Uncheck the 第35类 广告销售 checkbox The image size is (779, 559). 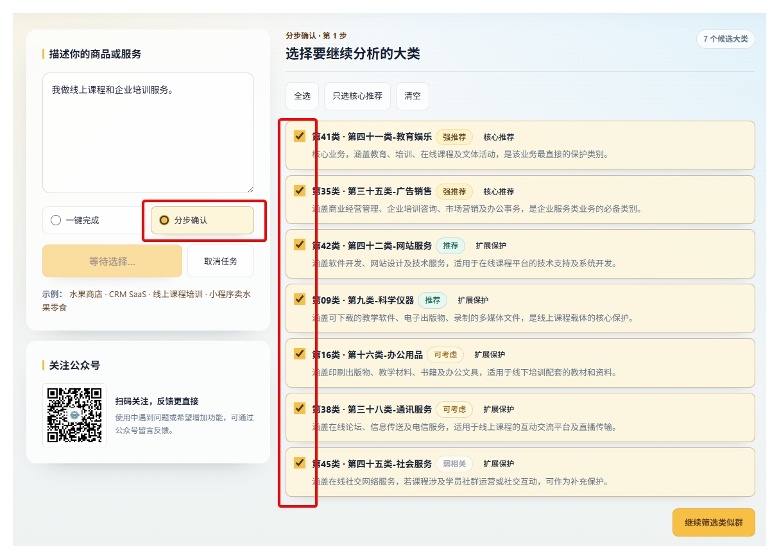(x=300, y=190)
